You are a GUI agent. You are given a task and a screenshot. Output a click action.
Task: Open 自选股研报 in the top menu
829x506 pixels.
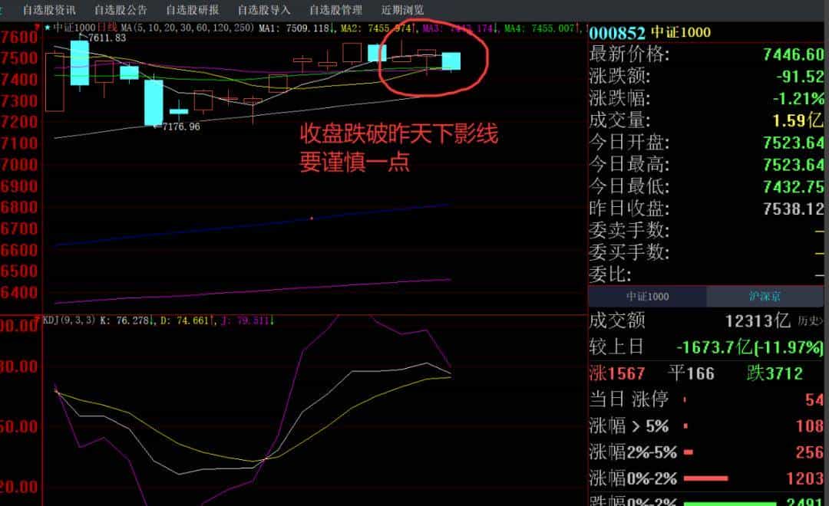(192, 10)
